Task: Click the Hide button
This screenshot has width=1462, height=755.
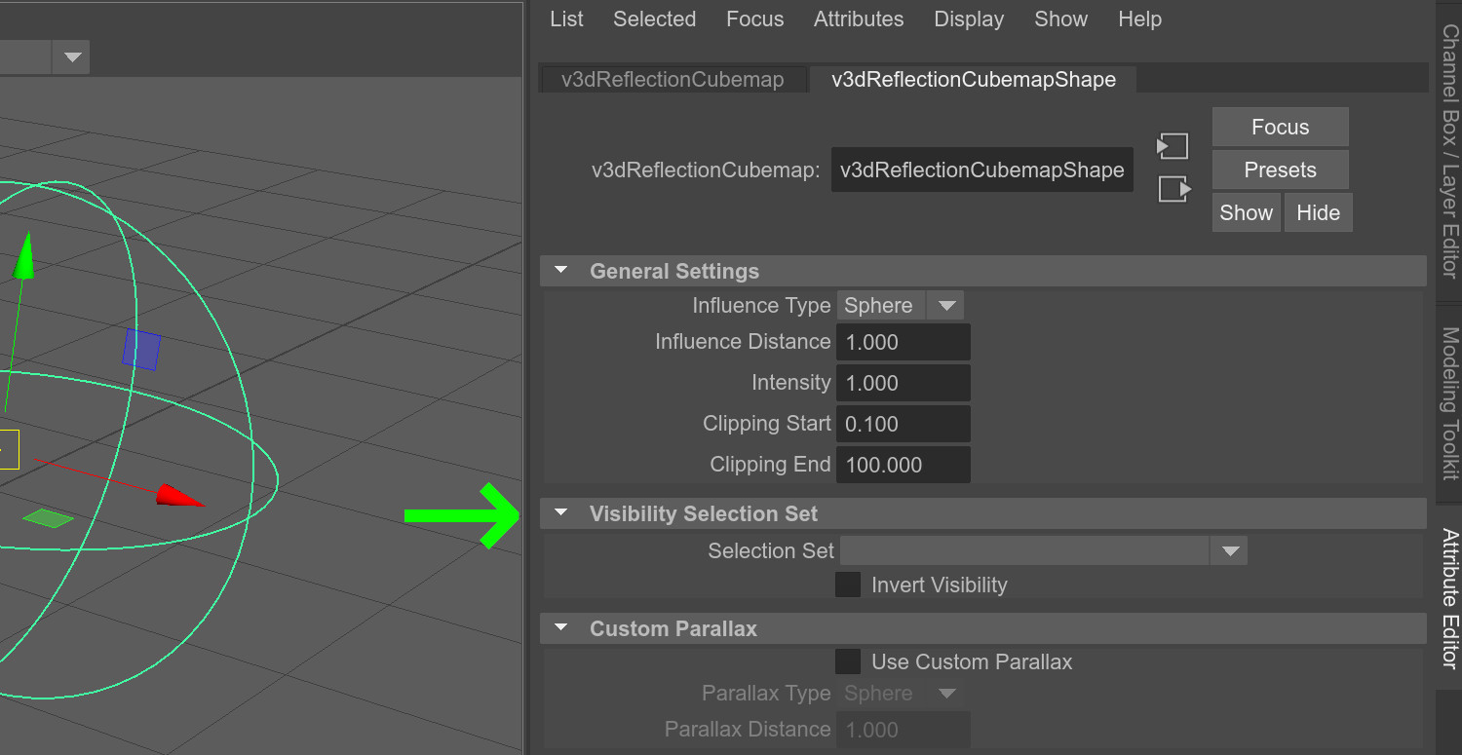Action: pyautogui.click(x=1319, y=212)
